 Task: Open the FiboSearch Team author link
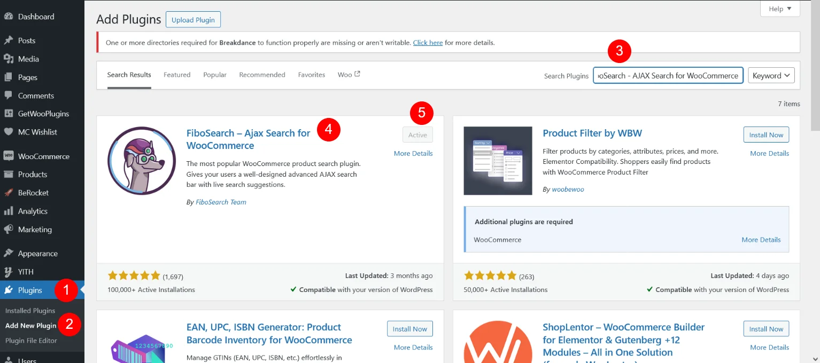(221, 202)
